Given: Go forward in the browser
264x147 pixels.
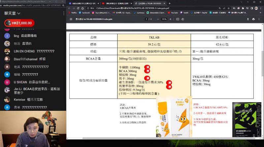Looking at the screenshot, I should (x=74, y=8).
